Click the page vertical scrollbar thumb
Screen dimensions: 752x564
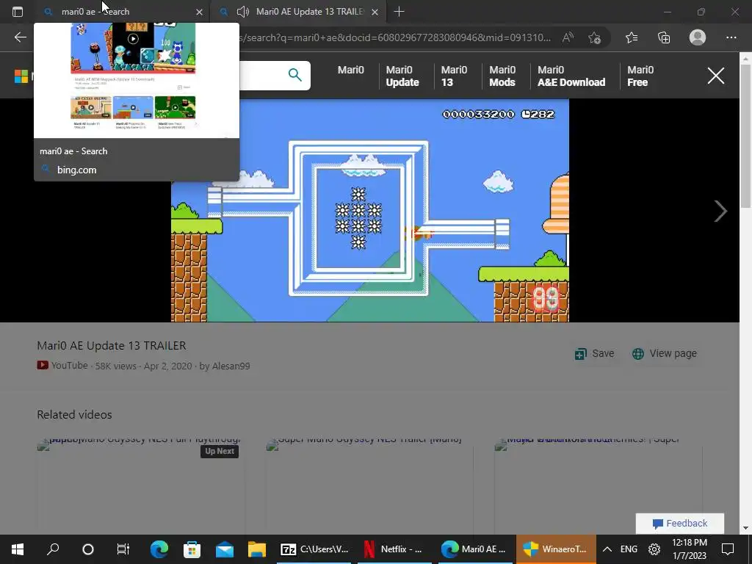click(x=745, y=137)
